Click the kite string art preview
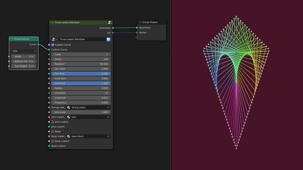303x170 pixels. pyautogui.click(x=236, y=82)
